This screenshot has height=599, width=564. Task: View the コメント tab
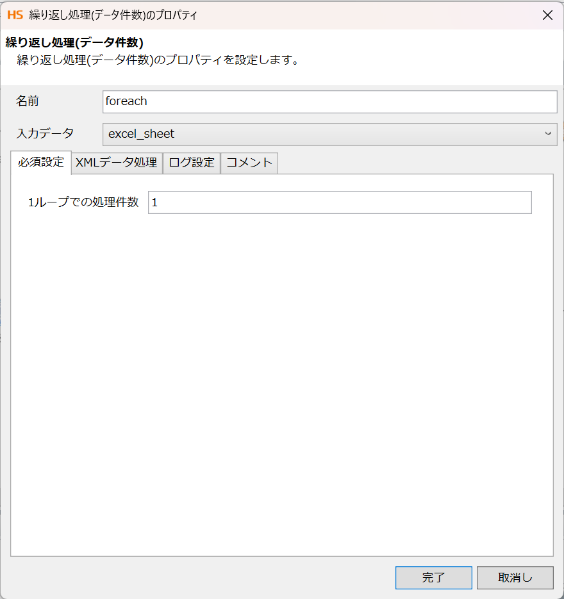pos(249,163)
